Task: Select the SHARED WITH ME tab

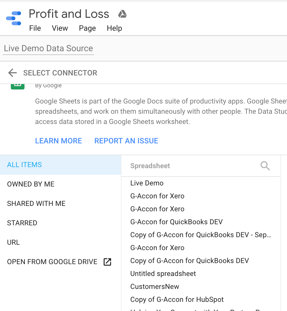Action: (x=60, y=204)
